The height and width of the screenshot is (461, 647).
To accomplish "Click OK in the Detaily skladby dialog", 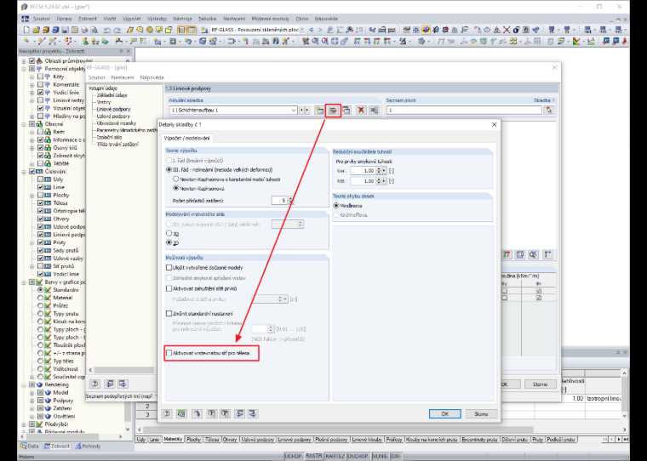I will (x=444, y=413).
